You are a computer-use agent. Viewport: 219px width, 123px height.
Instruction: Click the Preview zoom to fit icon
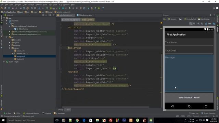[x=191, y=24]
